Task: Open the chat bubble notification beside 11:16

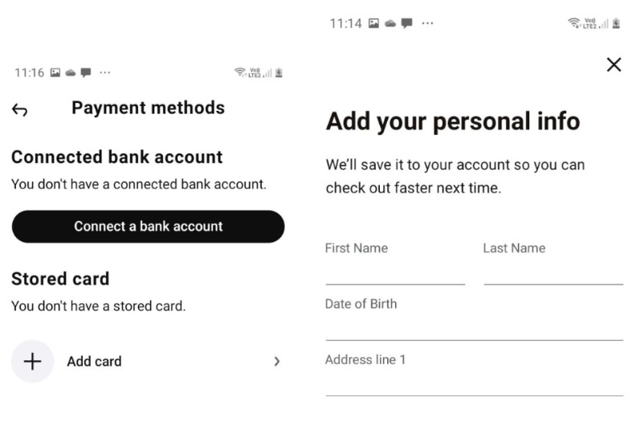Action: coord(85,72)
